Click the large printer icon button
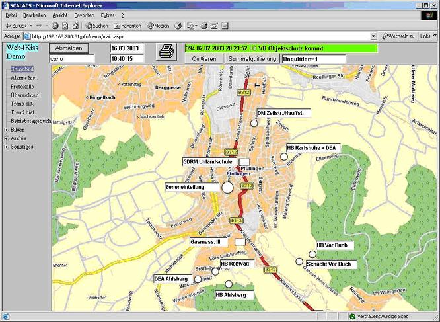The height and width of the screenshot is (322, 440). pos(166,52)
